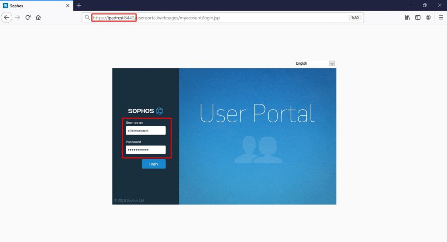Screen dimensions: 447x242
Task: Restore down the browser window
Action: 424,5
